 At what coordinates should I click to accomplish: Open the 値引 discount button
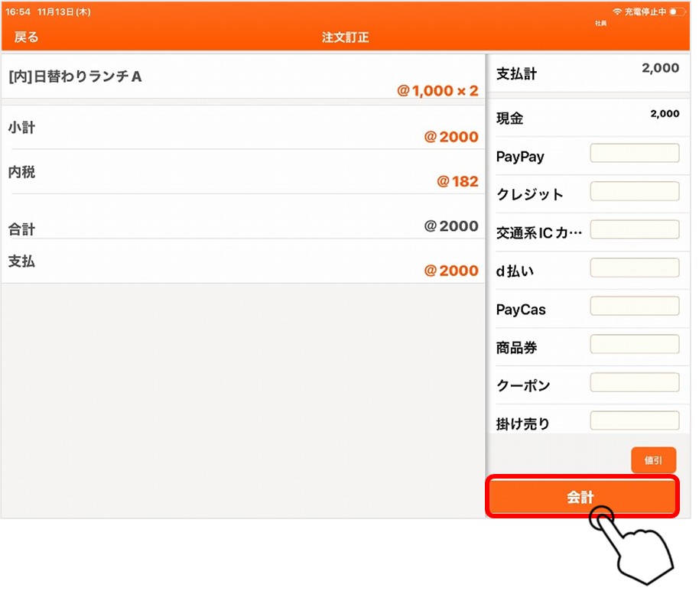click(653, 460)
